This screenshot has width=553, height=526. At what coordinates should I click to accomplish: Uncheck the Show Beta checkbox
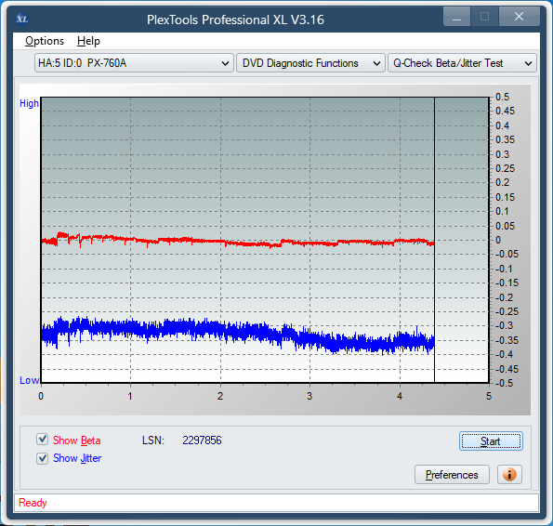click(43, 440)
